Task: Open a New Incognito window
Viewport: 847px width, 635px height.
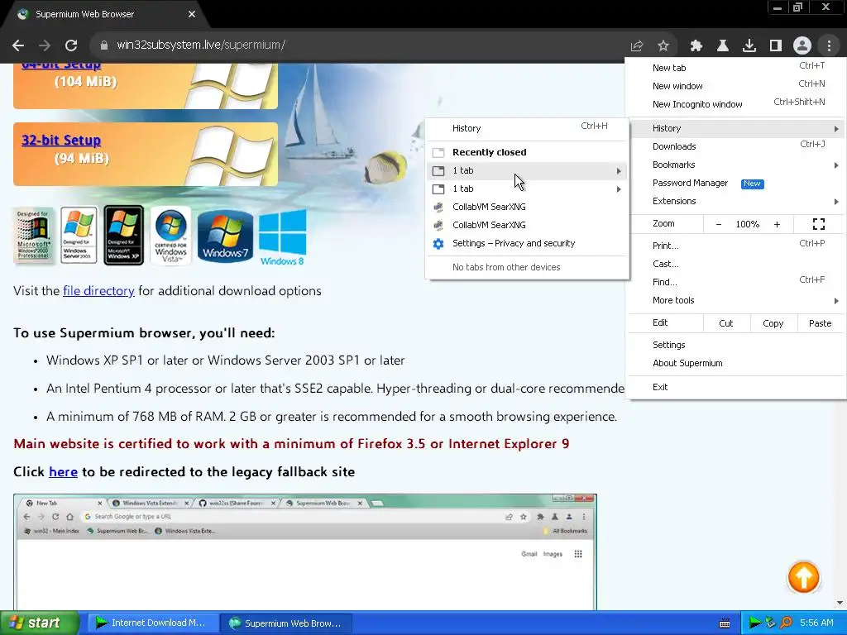Action: (736, 104)
